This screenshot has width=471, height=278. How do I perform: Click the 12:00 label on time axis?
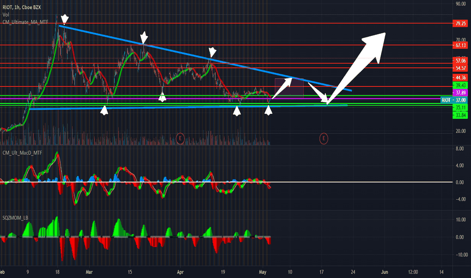[x=413, y=272]
